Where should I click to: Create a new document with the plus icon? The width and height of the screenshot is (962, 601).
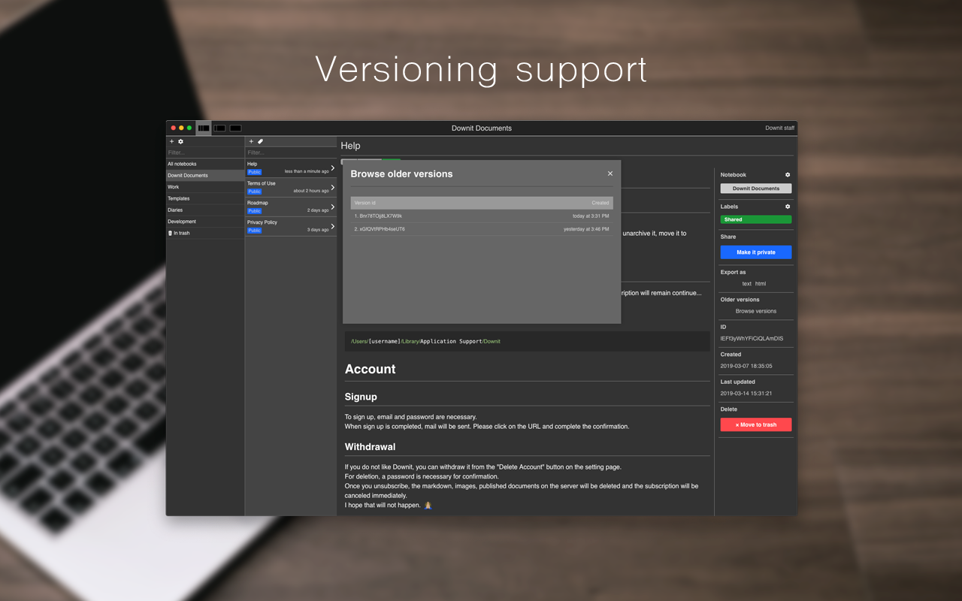pyautogui.click(x=251, y=141)
